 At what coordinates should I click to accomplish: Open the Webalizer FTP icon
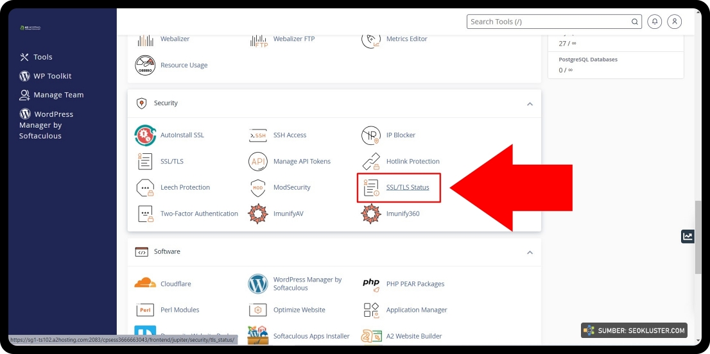pyautogui.click(x=259, y=40)
